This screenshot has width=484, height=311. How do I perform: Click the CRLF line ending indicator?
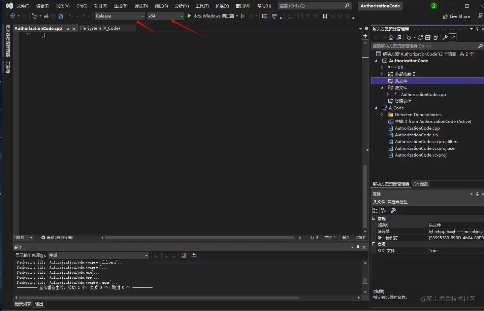[361, 238]
